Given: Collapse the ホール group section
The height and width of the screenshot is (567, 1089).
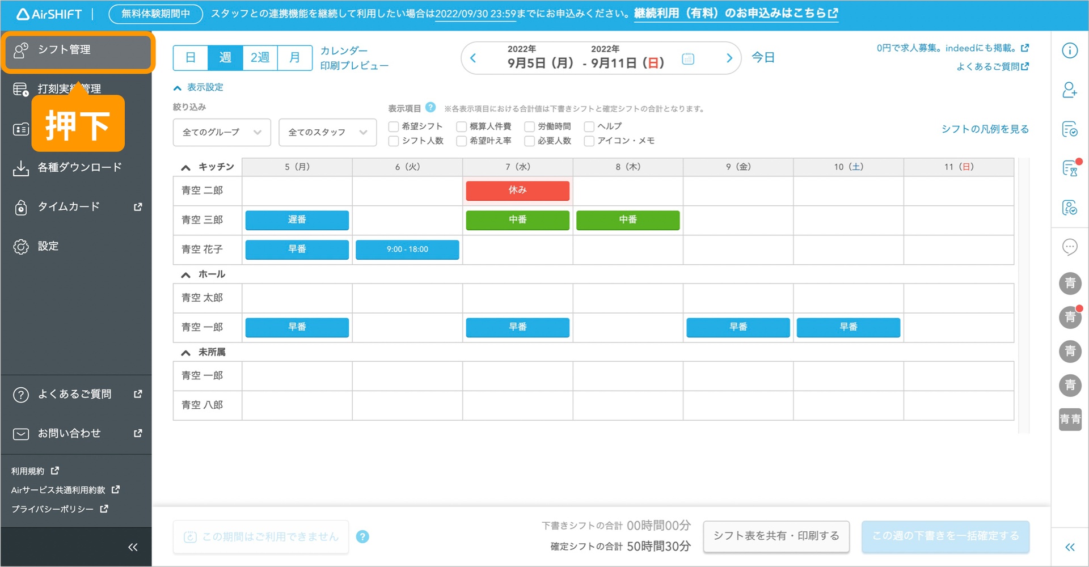Looking at the screenshot, I should pos(185,274).
